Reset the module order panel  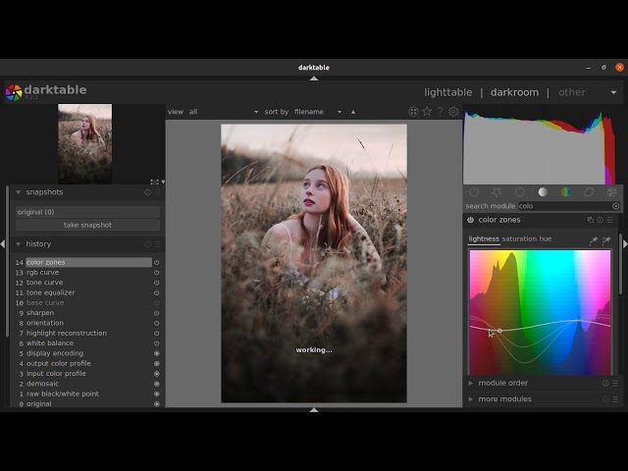click(605, 384)
